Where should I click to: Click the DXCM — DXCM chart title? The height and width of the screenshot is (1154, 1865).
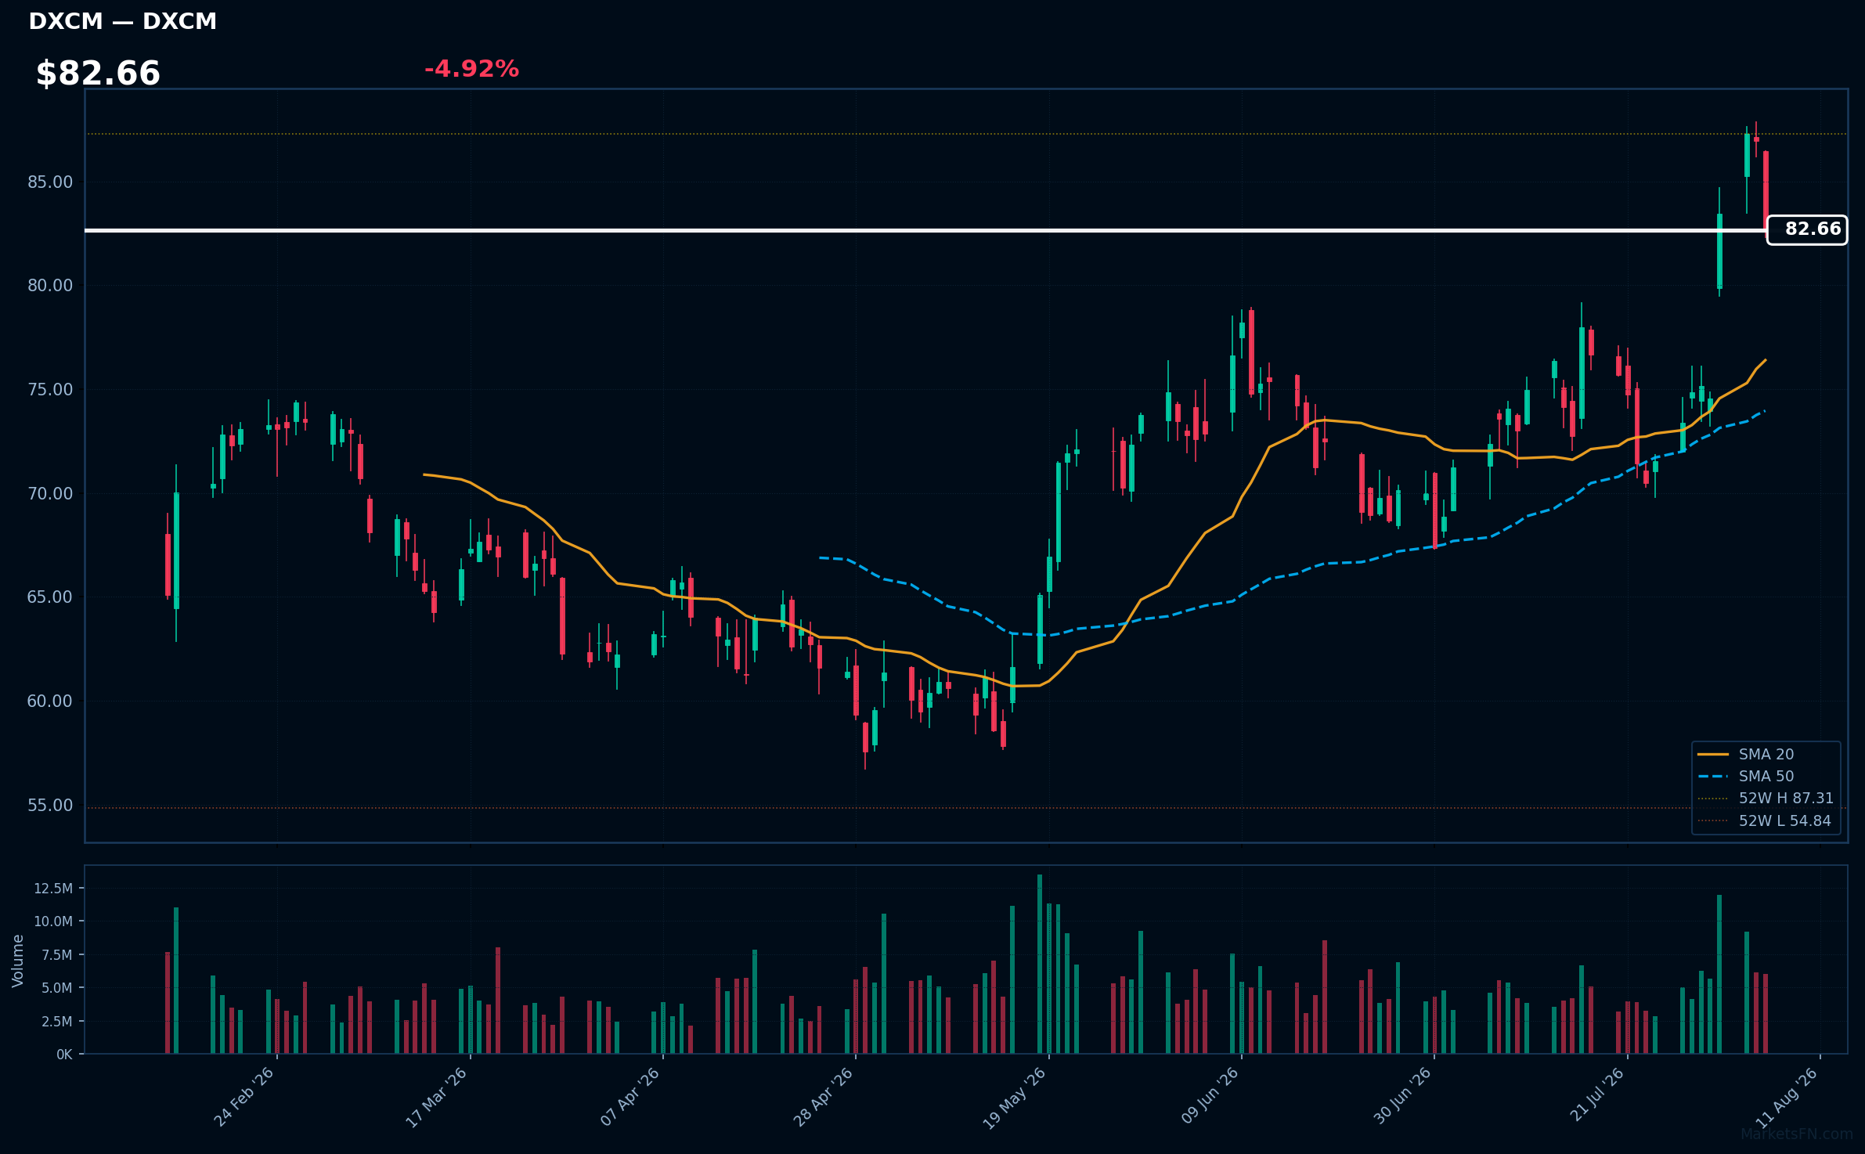pos(123,21)
